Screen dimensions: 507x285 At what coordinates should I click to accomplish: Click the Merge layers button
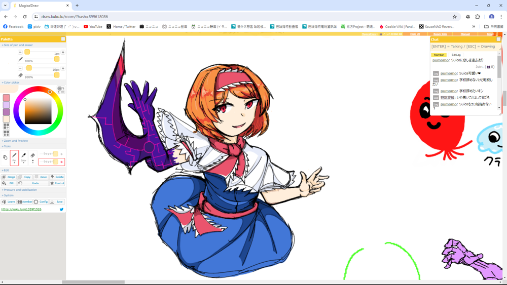pos(9,177)
